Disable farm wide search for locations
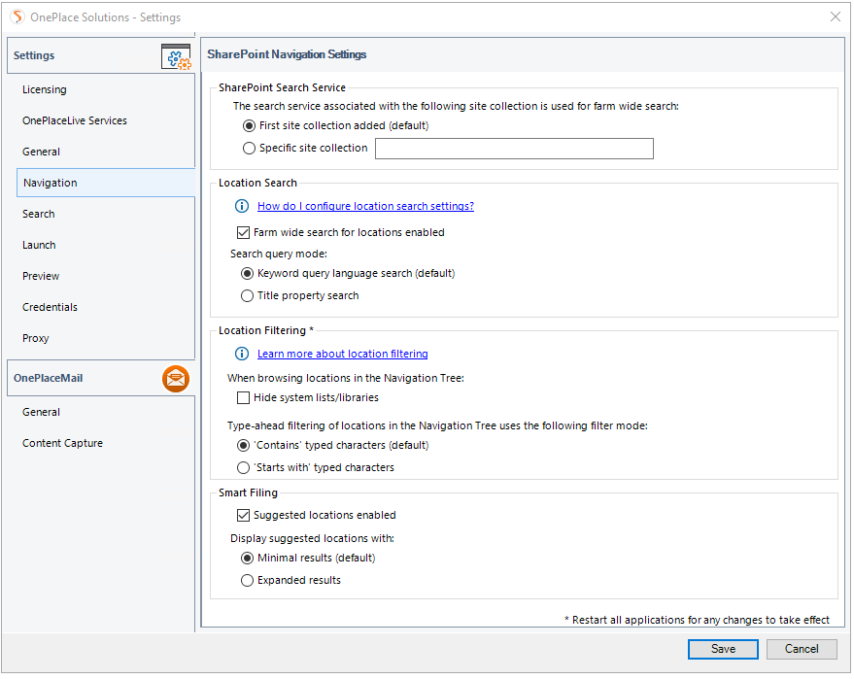This screenshot has height=679, width=854. (244, 233)
